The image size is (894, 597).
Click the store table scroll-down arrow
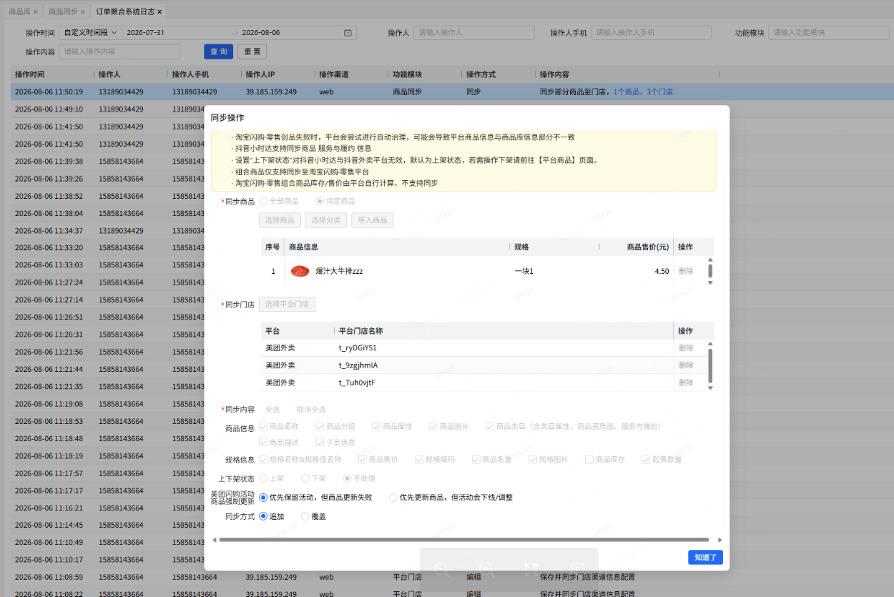click(710, 388)
